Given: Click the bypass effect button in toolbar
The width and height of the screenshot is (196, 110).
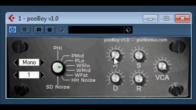Looking at the screenshot, I should [x=25, y=30].
